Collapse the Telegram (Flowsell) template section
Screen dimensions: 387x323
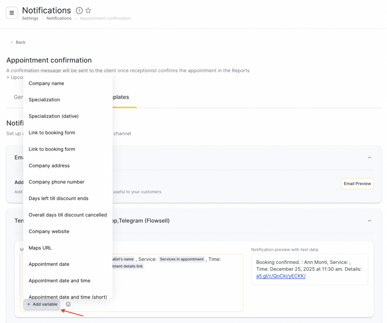tap(369, 221)
